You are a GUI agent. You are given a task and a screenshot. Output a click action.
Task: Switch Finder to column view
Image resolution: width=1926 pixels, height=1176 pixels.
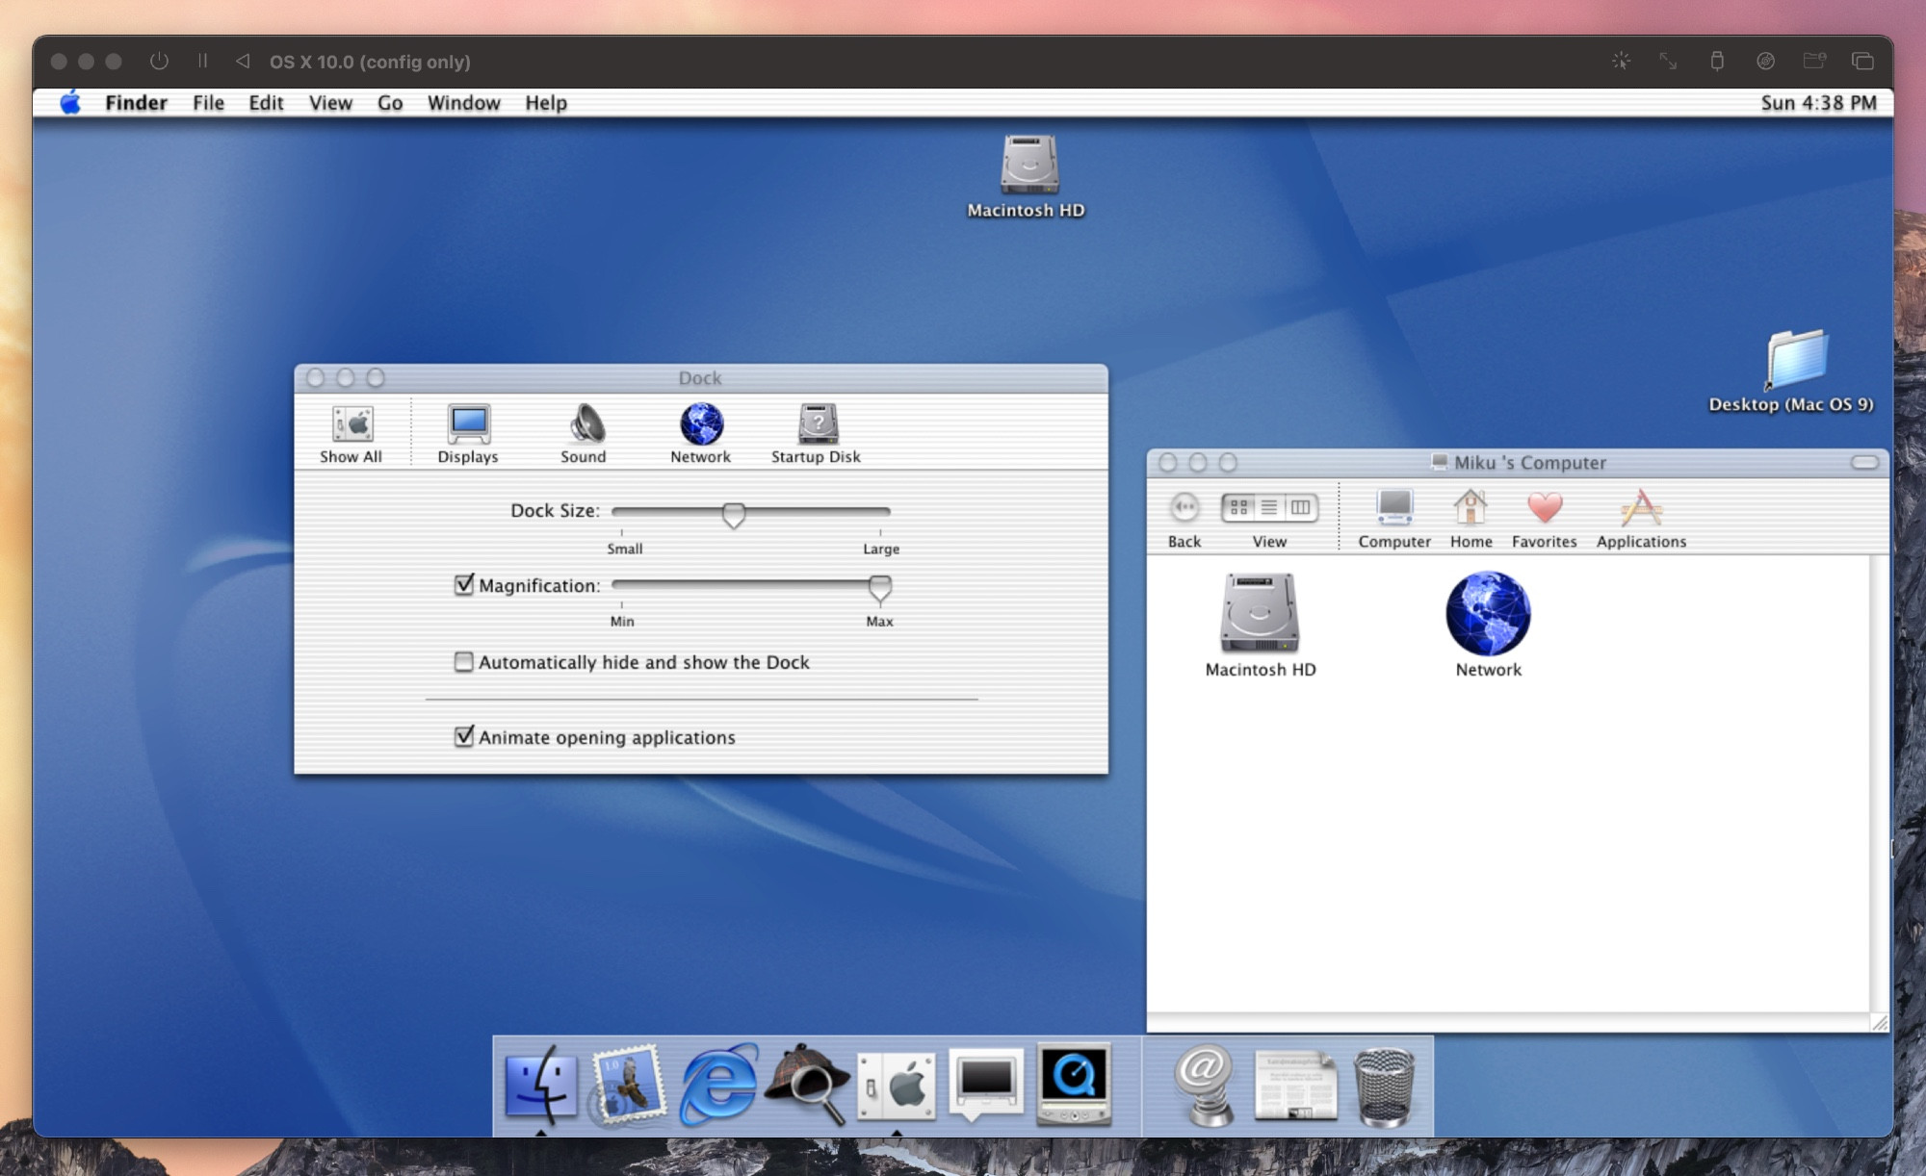pyautogui.click(x=1300, y=507)
